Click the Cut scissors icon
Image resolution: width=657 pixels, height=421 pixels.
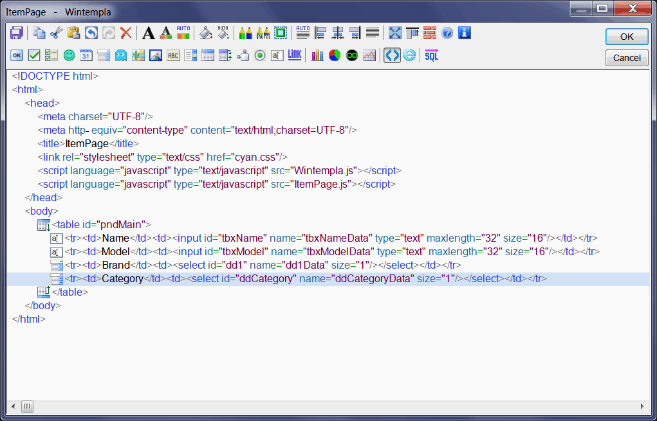point(57,33)
